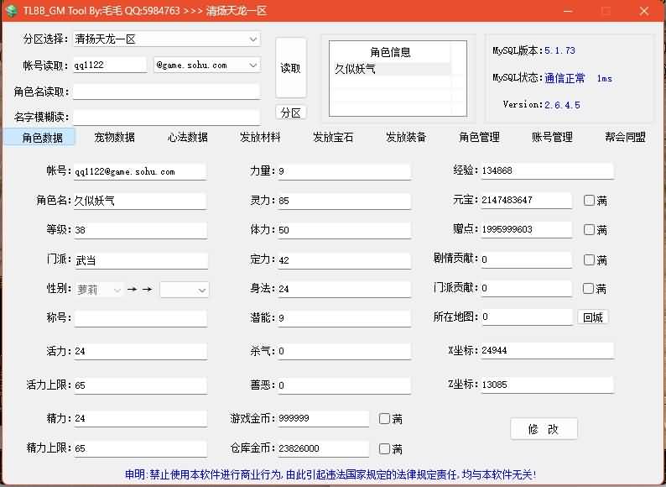
Task: Click the 灵力 field showing 85
Action: pyautogui.click(x=344, y=201)
